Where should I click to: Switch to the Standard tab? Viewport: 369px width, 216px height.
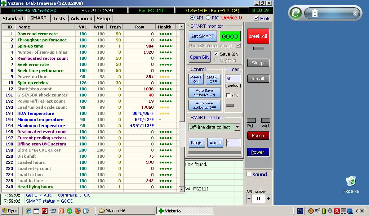pyautogui.click(x=13, y=18)
